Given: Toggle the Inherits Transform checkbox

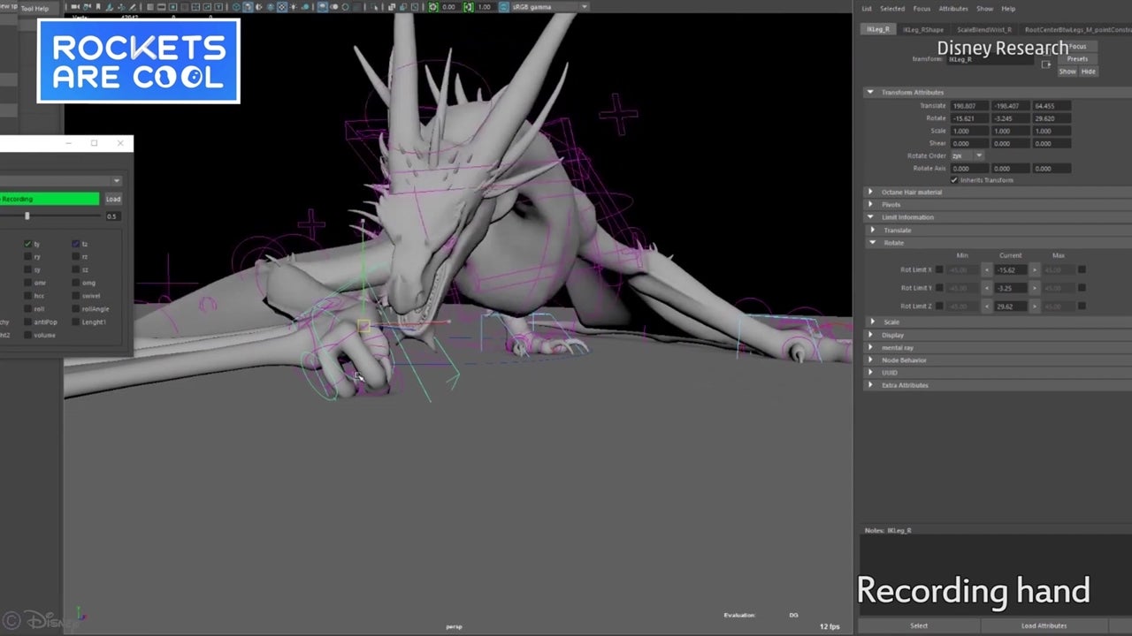Looking at the screenshot, I should (x=954, y=180).
